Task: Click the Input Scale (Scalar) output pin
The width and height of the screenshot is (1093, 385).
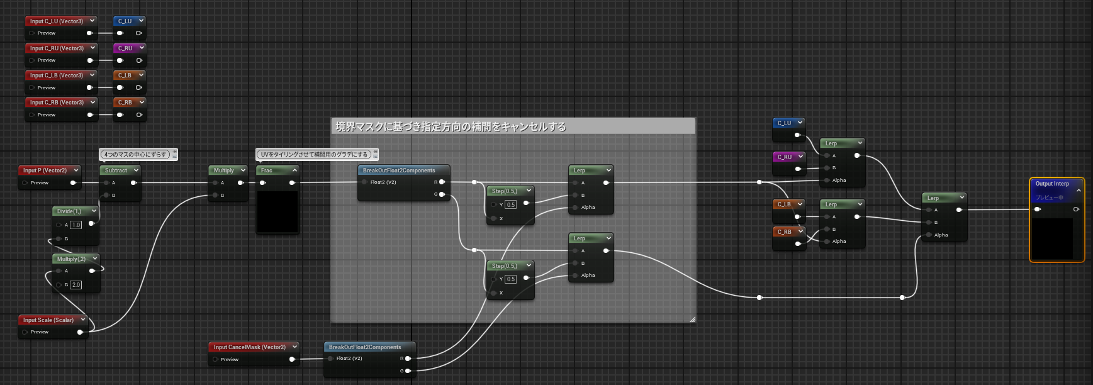Action: 80,332
